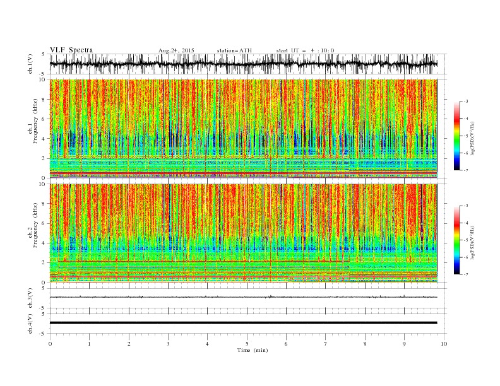Click the "-5" volt tick on the ch.4 axis
The height and width of the screenshot is (386, 500).
(x=43, y=334)
